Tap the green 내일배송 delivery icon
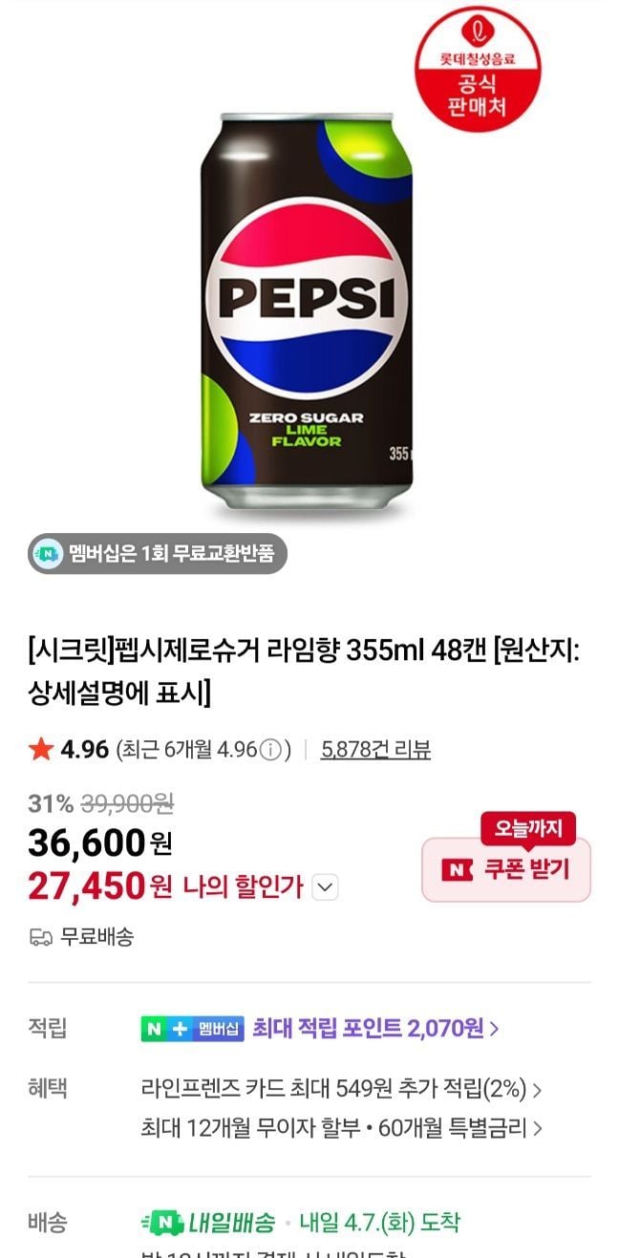The width and height of the screenshot is (619, 1258). point(162,1222)
